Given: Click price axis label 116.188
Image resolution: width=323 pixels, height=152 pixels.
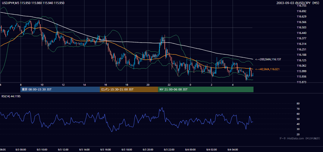Looking at the screenshot, I should (301, 55).
